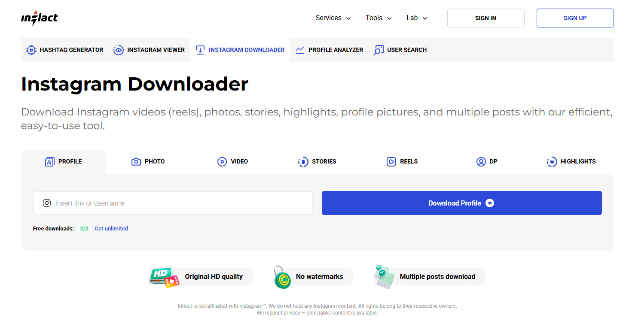The width and height of the screenshot is (629, 324).
Task: Switch to the Instagram Viewer tool
Action: 149,50
